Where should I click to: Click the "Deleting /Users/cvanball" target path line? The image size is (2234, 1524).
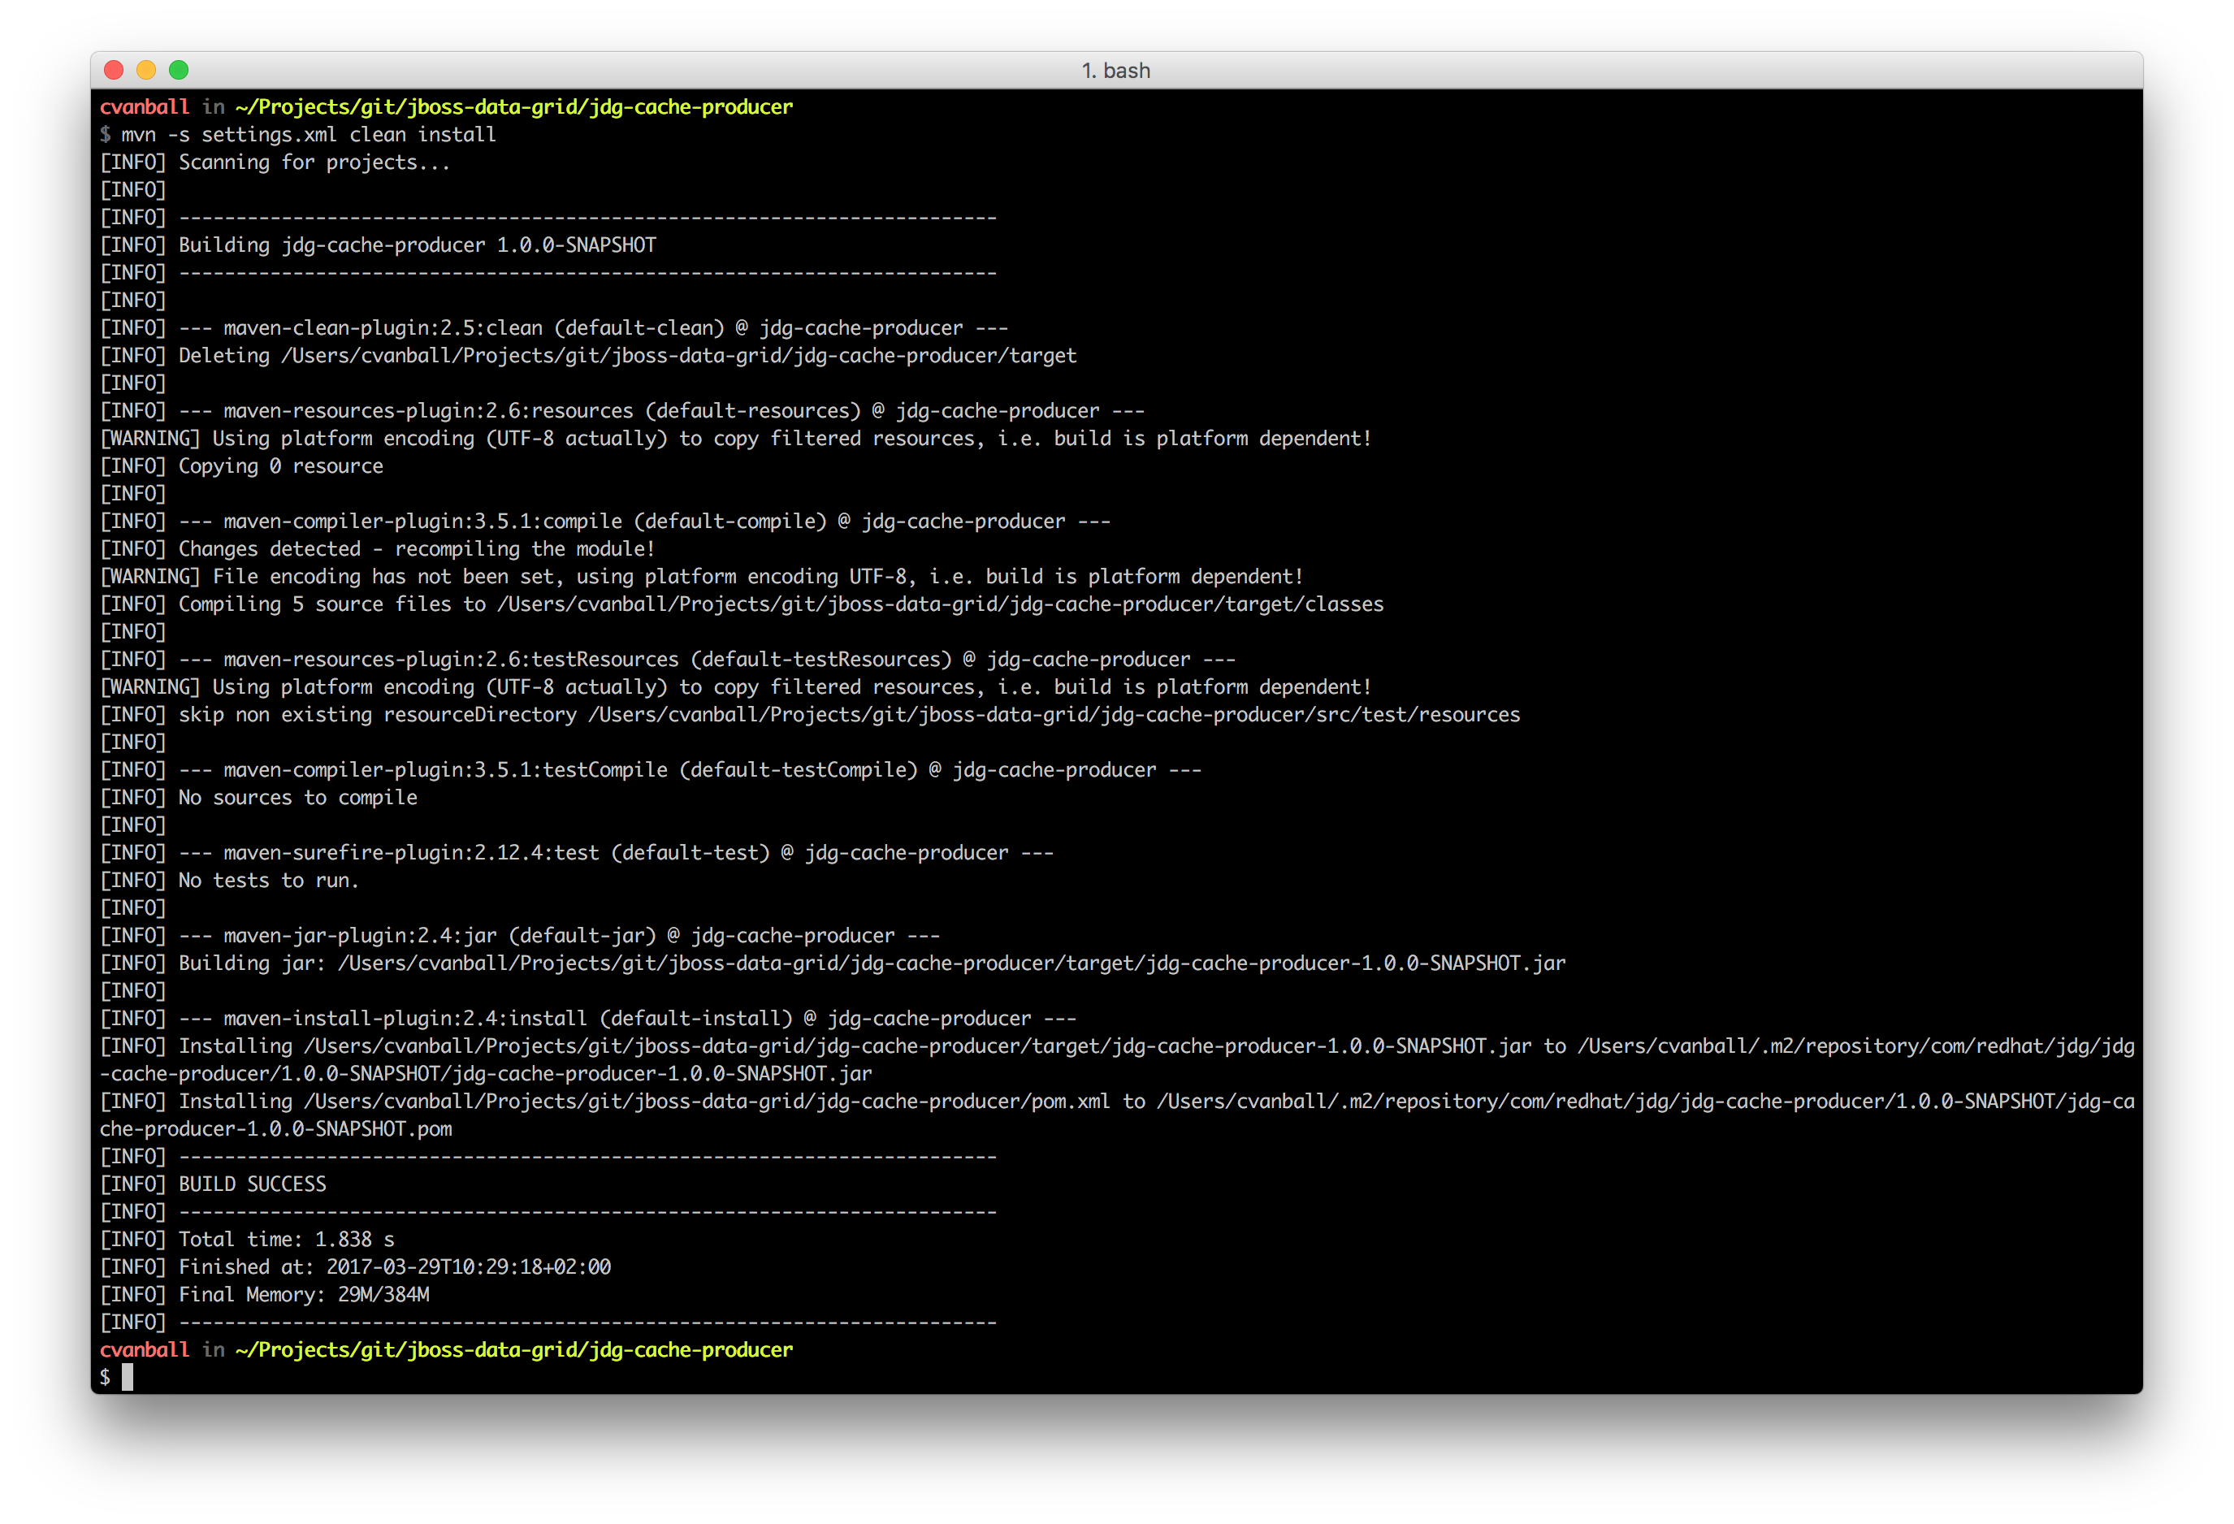tap(627, 356)
